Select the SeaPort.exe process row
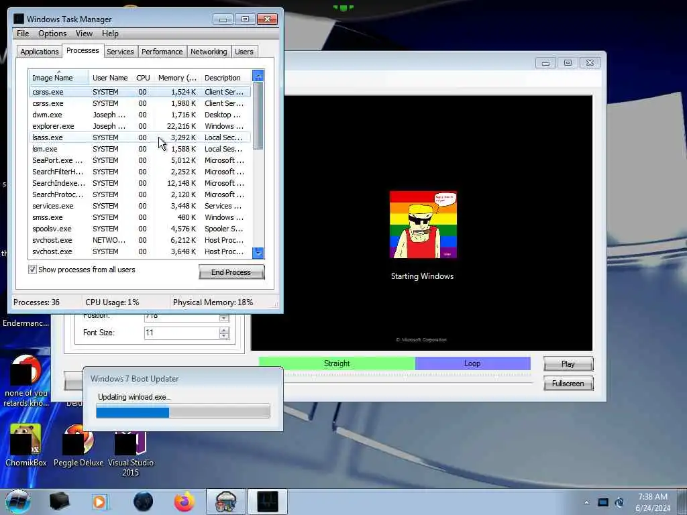 tap(140, 160)
